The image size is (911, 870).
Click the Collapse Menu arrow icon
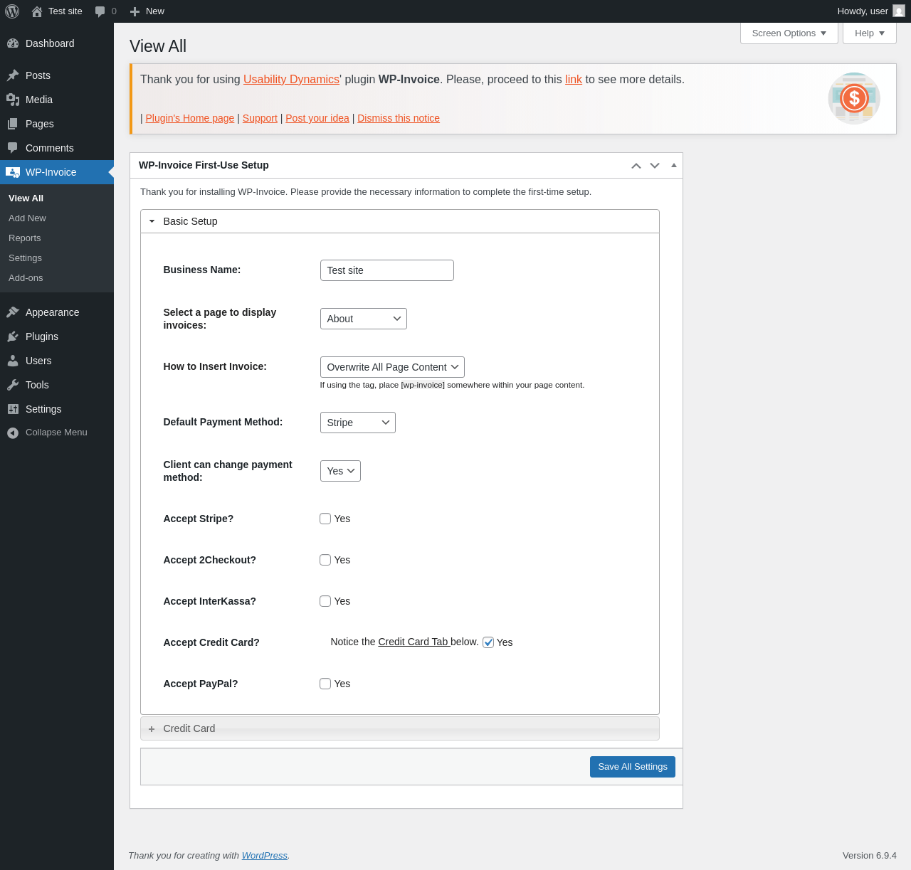(13, 433)
